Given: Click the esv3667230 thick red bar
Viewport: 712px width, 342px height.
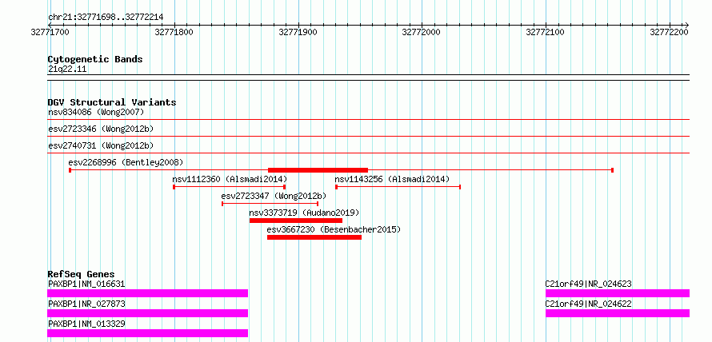Looking at the screenshot, I should pos(314,237).
